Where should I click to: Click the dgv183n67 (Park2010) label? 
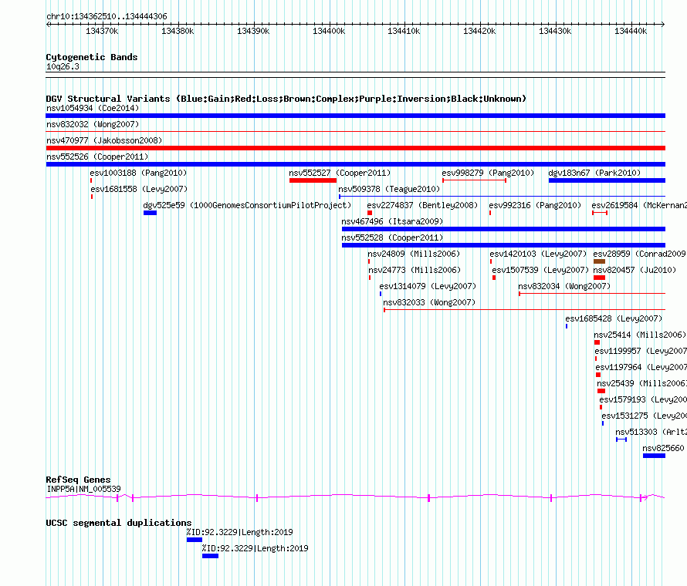click(594, 173)
